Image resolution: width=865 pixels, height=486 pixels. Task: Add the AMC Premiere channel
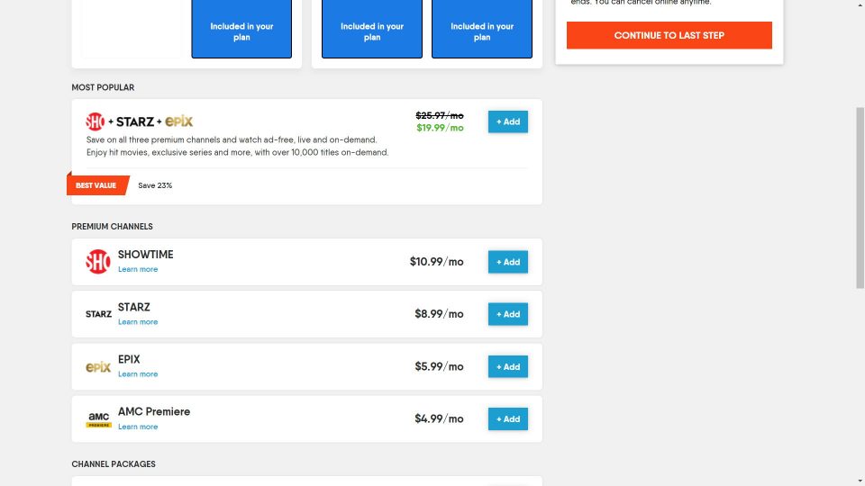click(x=508, y=418)
